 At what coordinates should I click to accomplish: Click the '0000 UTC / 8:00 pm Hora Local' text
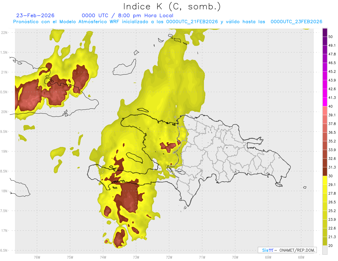pyautogui.click(x=128, y=16)
